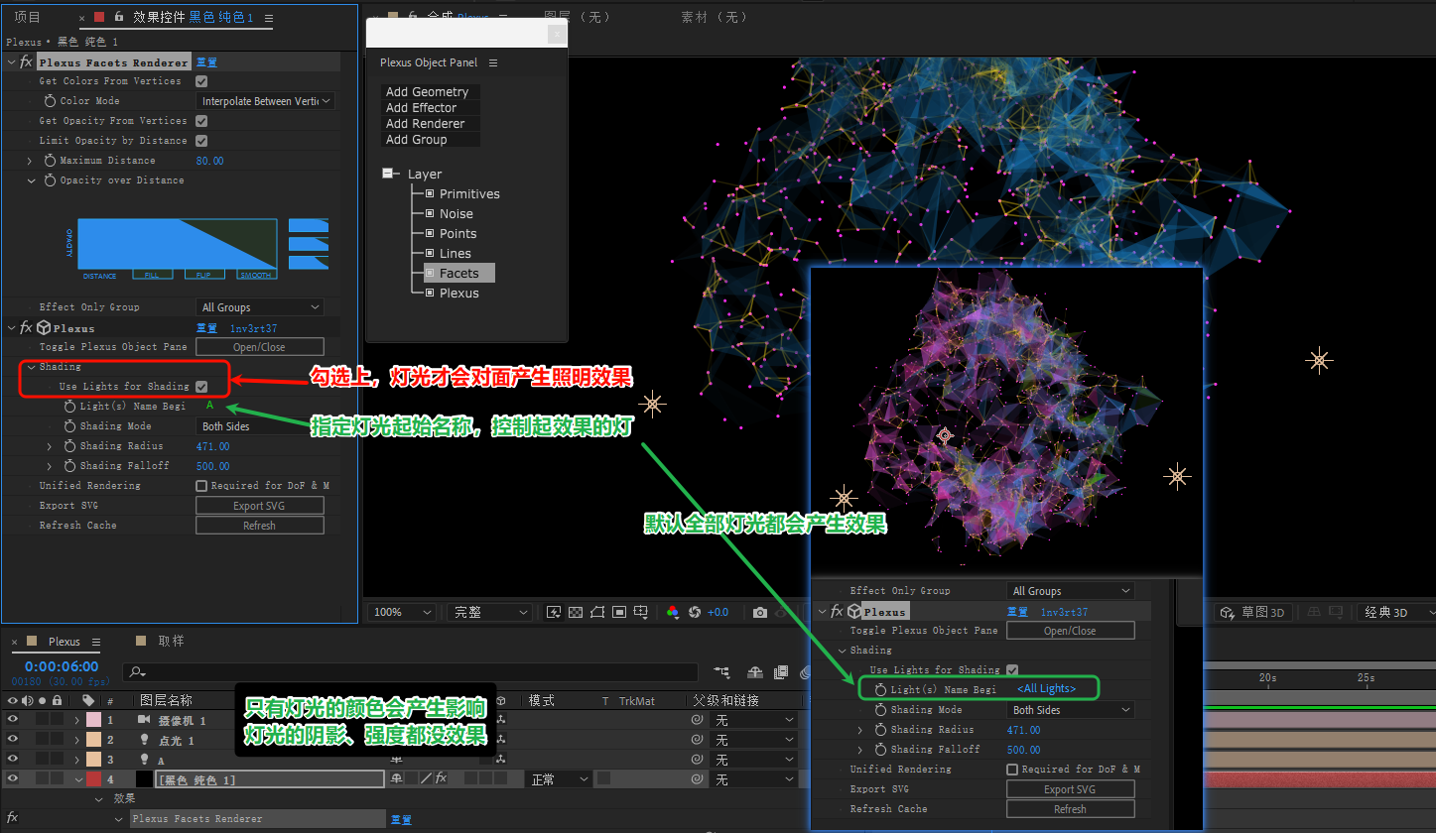The image size is (1436, 833).
Task: Click label color swatch of 摄像机 1
Action: pyautogui.click(x=92, y=720)
